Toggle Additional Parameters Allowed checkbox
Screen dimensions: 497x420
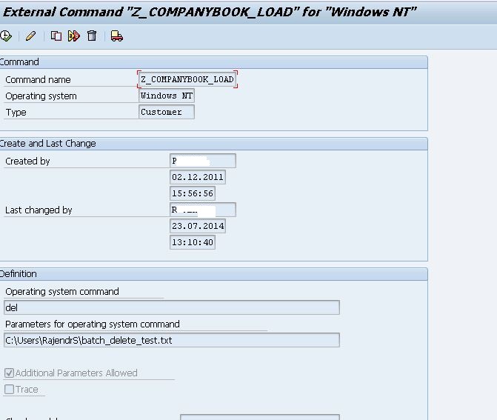click(10, 373)
